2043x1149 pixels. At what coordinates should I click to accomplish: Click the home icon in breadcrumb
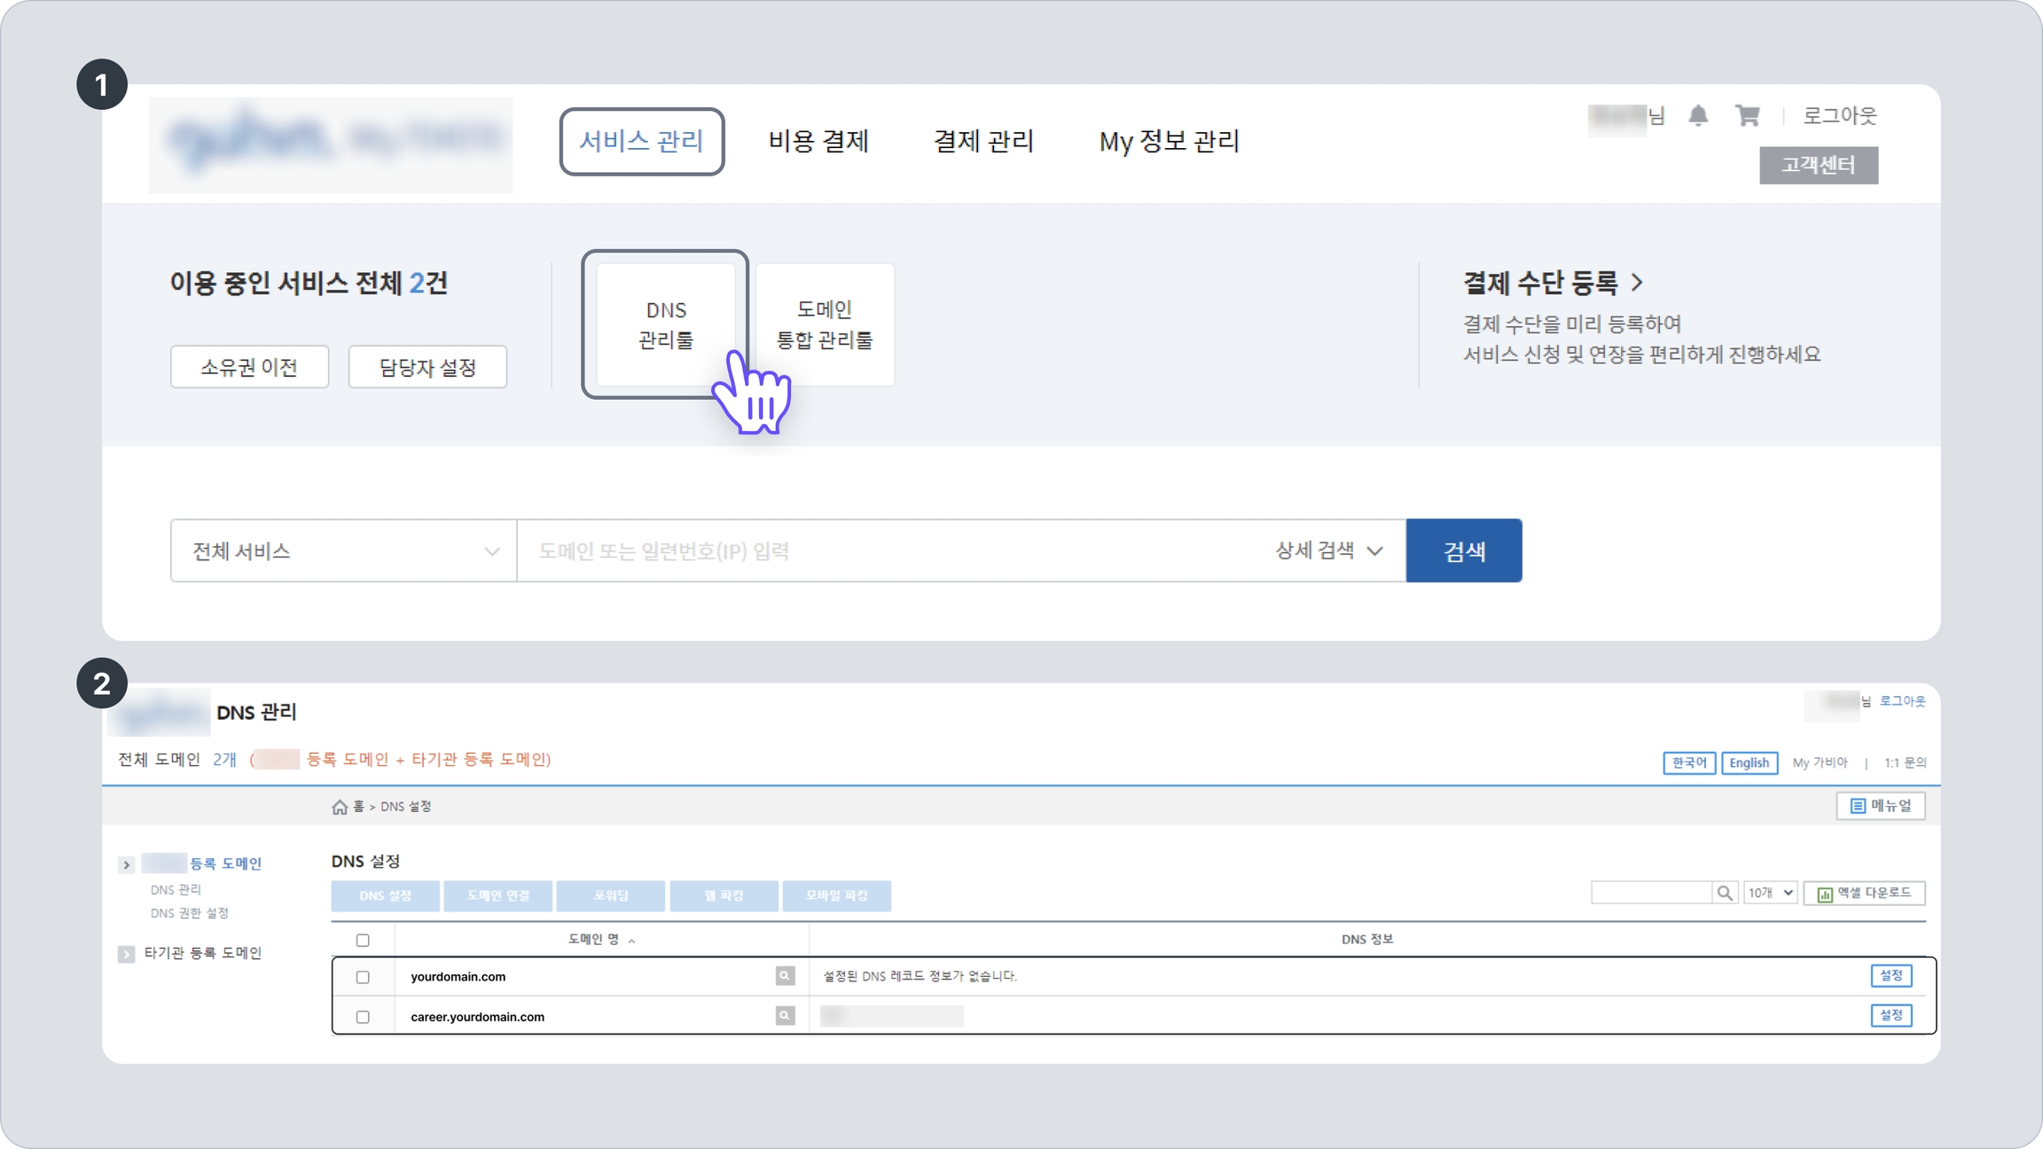[x=340, y=807]
